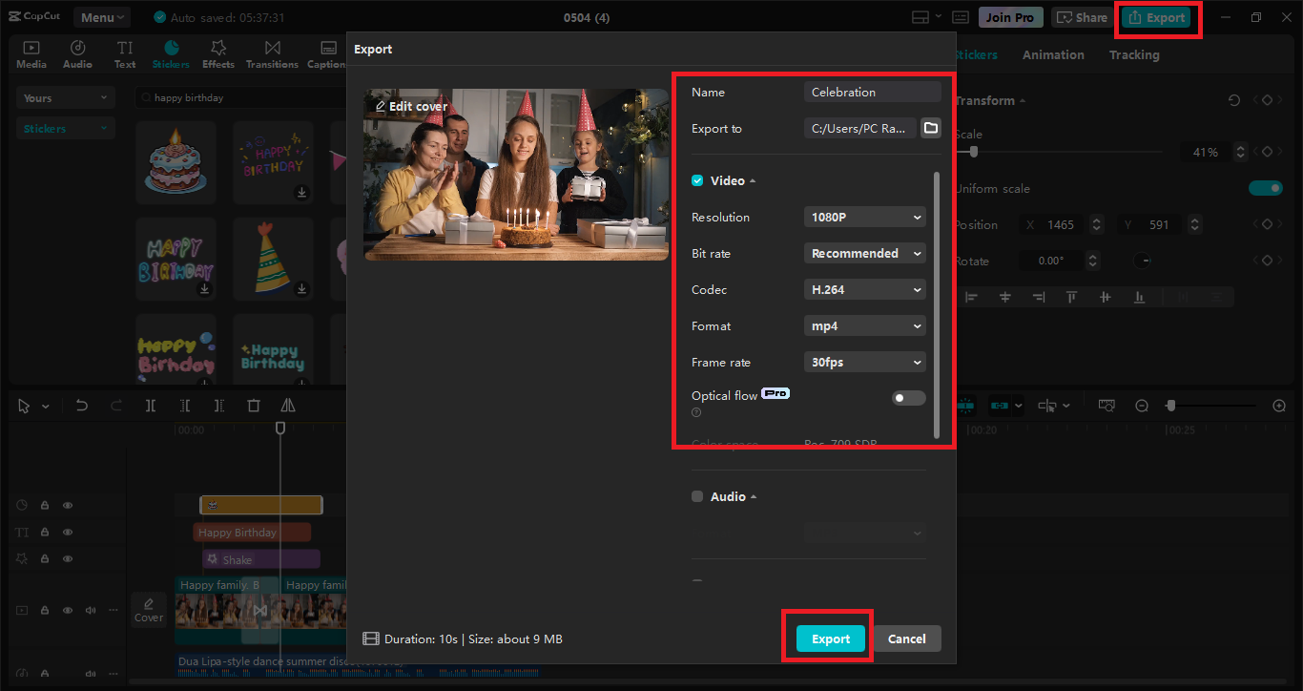Click the folder icon beside Export to path
1303x691 pixels.
[931, 128]
